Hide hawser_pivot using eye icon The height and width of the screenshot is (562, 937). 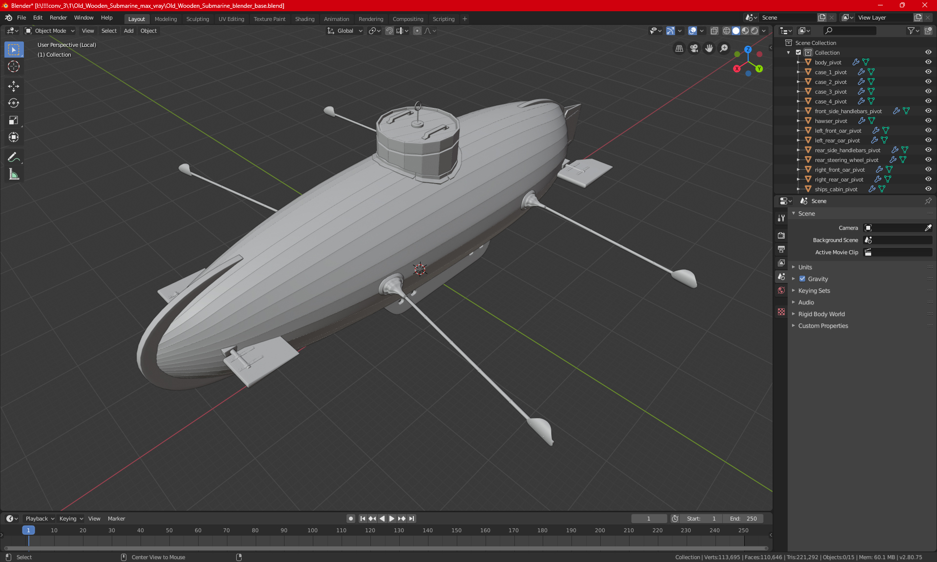[x=928, y=121]
